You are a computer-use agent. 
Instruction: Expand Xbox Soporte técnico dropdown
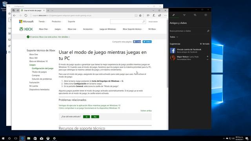click(133, 29)
